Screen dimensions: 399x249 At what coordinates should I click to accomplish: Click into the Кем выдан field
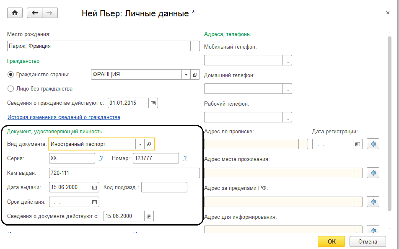[x=124, y=173]
